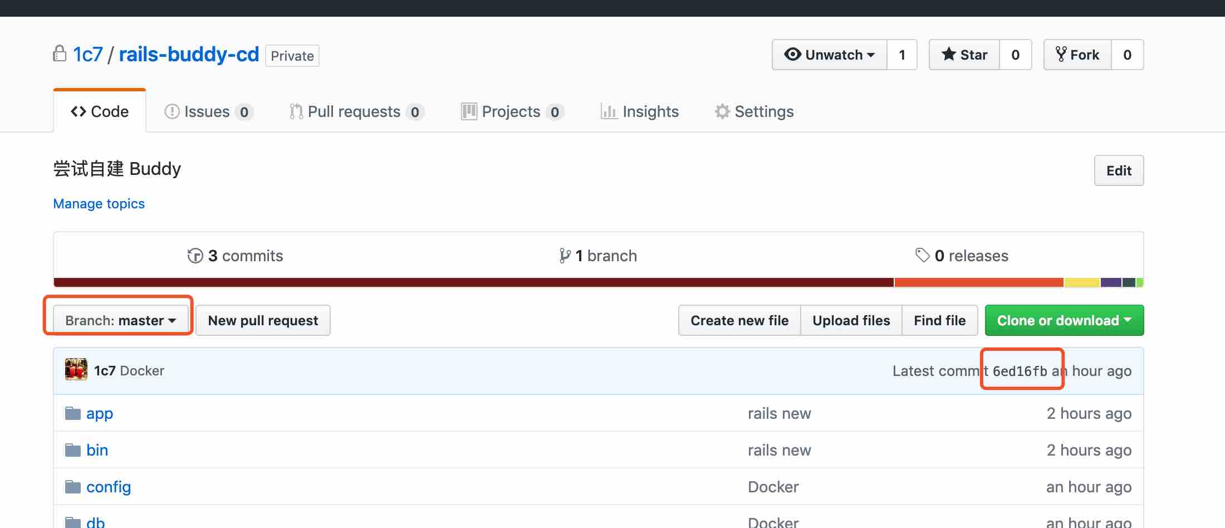Open the app folder icon
The image size is (1225, 528).
point(73,413)
